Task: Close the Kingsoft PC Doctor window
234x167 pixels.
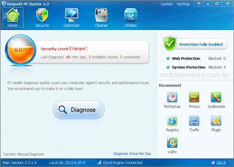Action: [x=228, y=3]
